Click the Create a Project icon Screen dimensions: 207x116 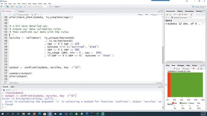point(7,6)
